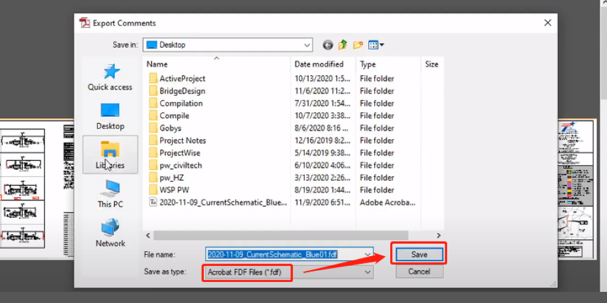Sort by Date modified column header
The width and height of the screenshot is (607, 303).
pos(323,64)
